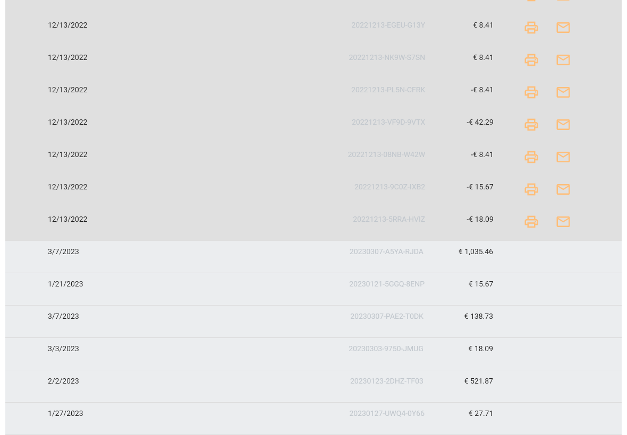Image resolution: width=627 pixels, height=435 pixels.
Task: Print the credit note 20221213-PL5N-CFRK
Action: pos(531,92)
